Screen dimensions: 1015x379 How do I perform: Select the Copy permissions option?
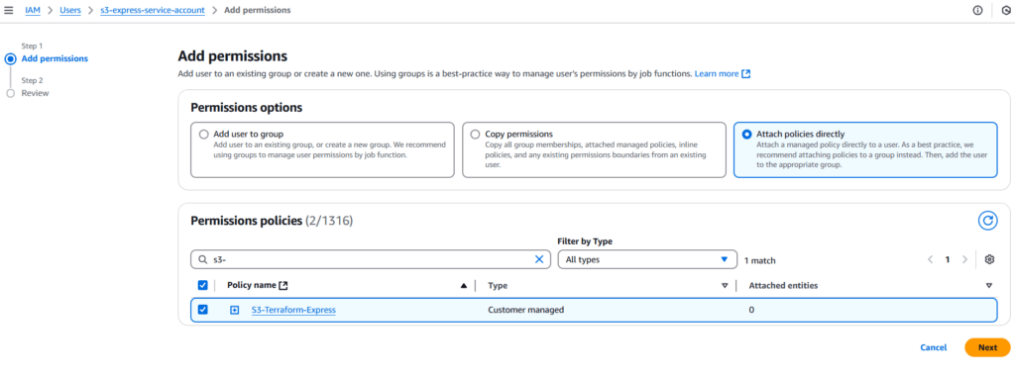tap(475, 135)
